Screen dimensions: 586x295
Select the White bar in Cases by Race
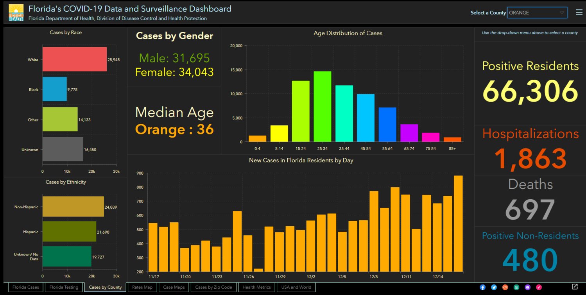click(74, 59)
